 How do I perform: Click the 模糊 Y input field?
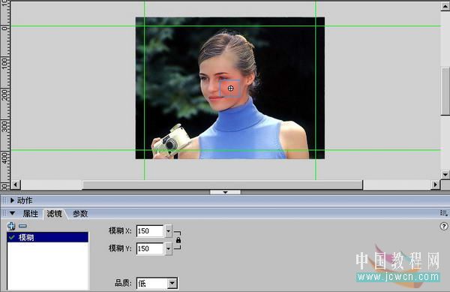coord(150,248)
